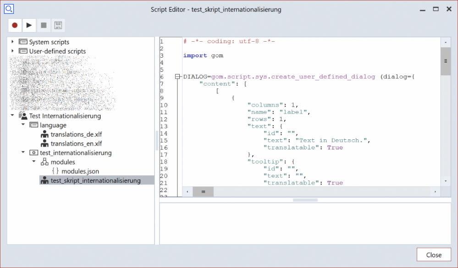458x268 pixels.
Task: Click the Close button
Action: tap(433, 254)
